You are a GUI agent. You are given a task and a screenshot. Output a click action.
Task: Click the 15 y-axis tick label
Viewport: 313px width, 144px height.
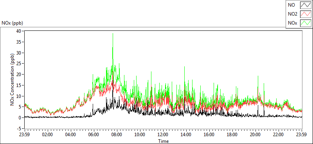(19, 85)
